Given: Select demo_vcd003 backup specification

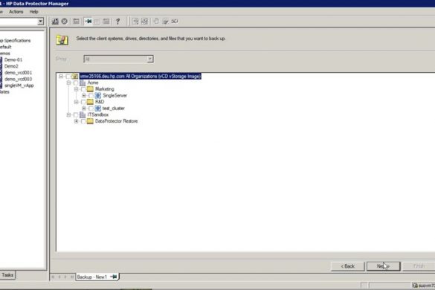Looking at the screenshot, I should coord(19,79).
